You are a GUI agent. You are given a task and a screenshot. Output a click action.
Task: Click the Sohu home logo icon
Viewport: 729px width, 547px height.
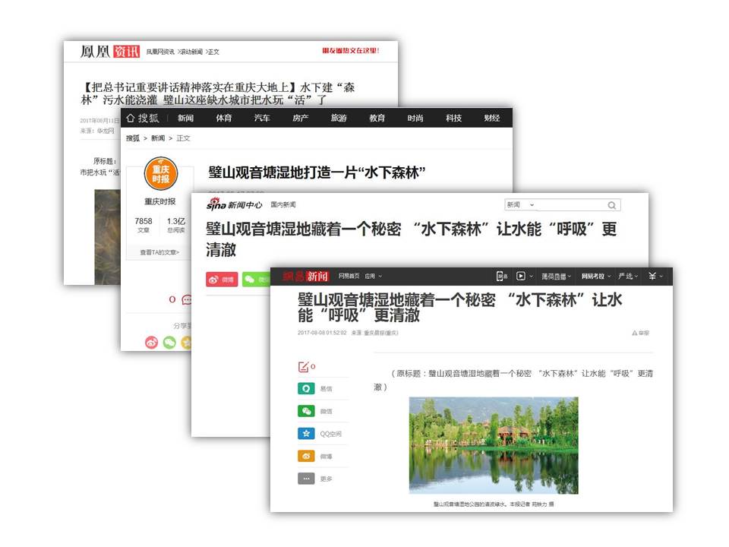131,118
